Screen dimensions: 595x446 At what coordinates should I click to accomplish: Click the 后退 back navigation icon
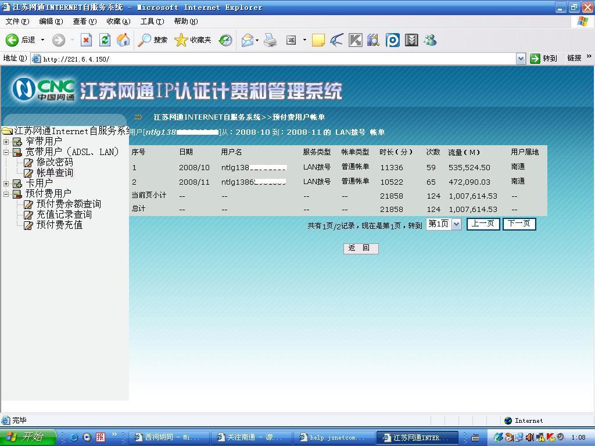click(13, 40)
